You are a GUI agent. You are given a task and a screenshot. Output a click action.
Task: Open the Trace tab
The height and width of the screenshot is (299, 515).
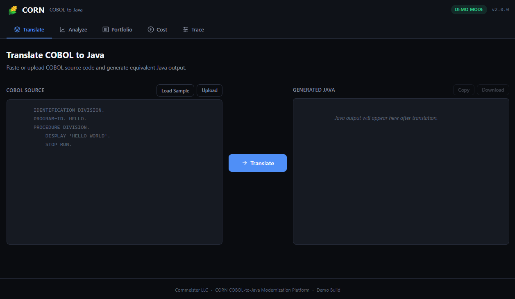pos(193,29)
